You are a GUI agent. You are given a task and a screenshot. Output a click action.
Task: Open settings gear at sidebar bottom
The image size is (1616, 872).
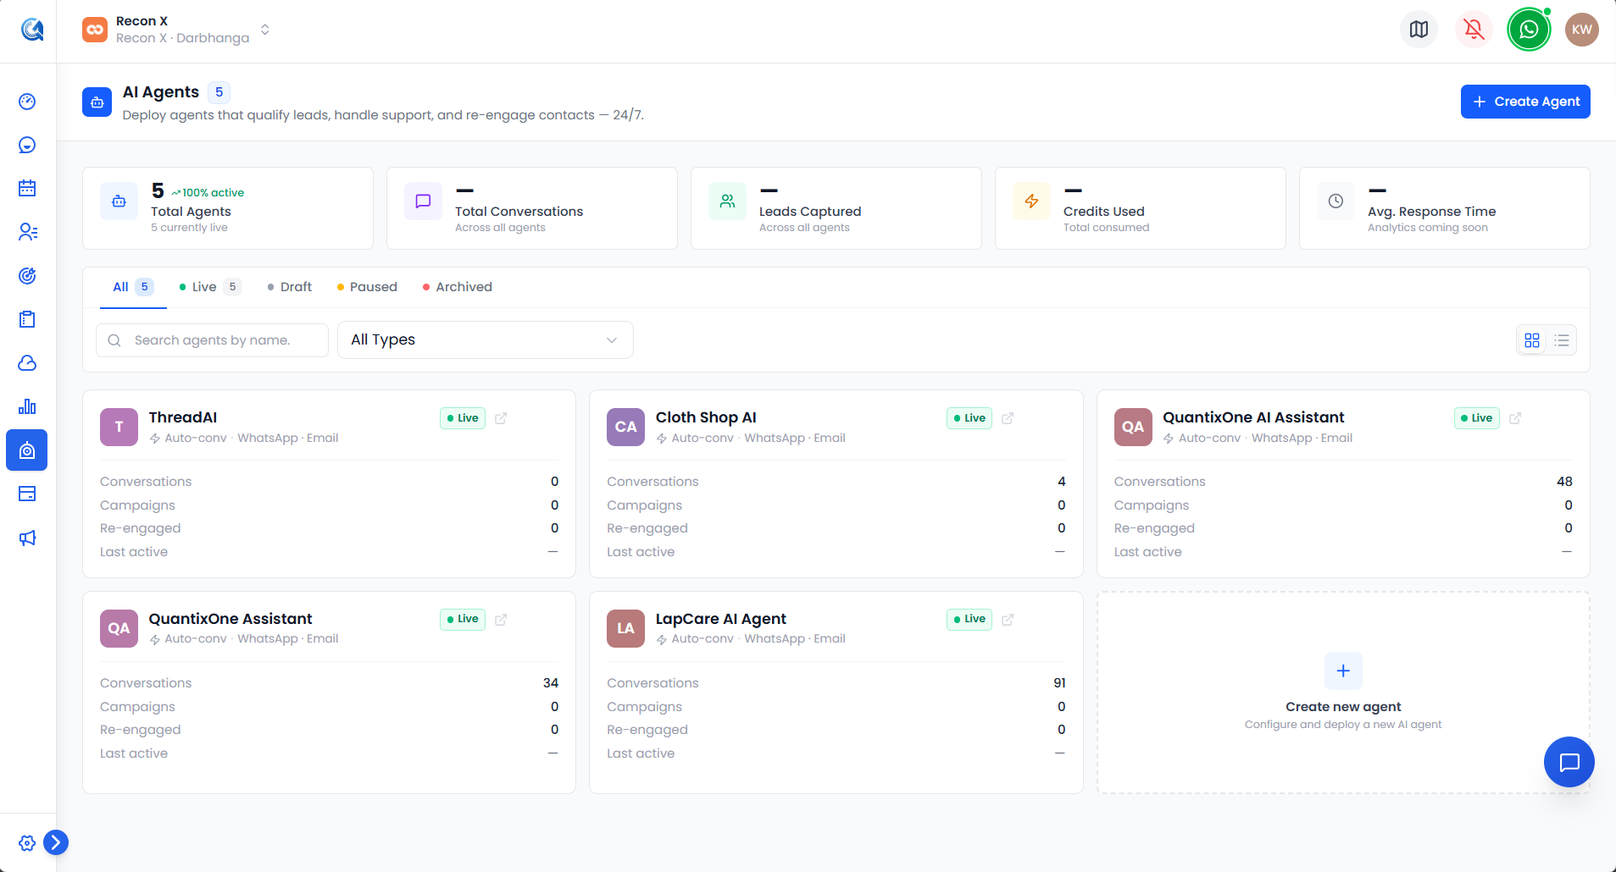point(27,843)
